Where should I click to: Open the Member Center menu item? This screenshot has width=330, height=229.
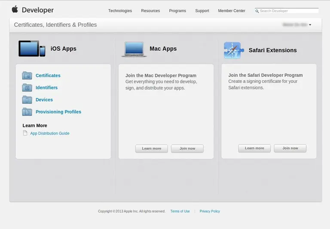232,11
